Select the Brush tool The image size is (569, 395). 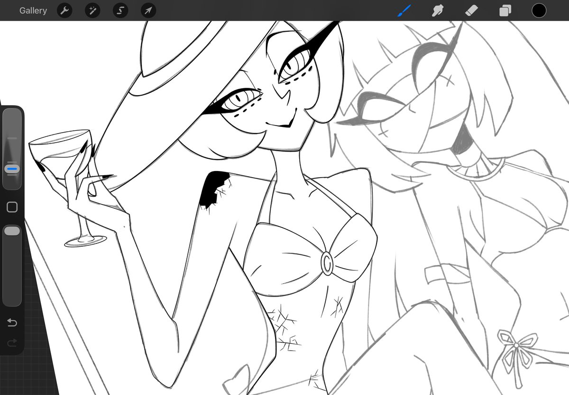404,10
